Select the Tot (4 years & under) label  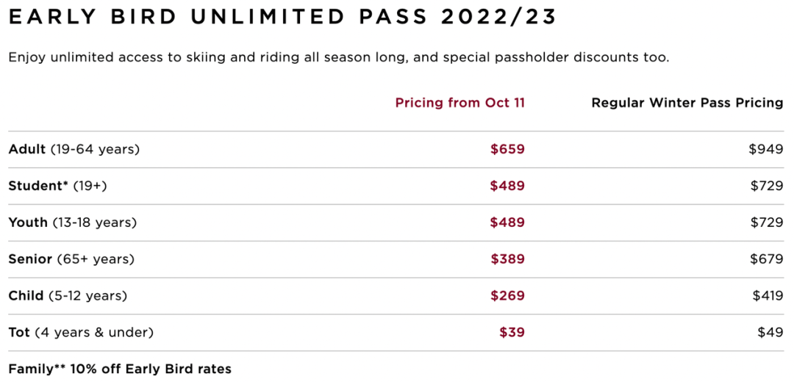(81, 333)
